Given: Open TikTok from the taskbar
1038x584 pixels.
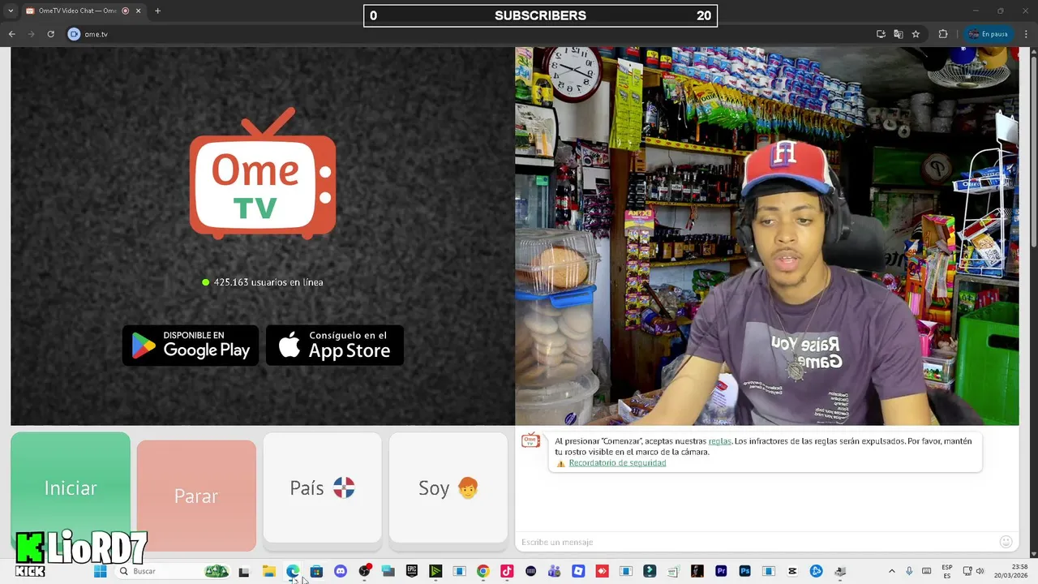Looking at the screenshot, I should click(507, 571).
